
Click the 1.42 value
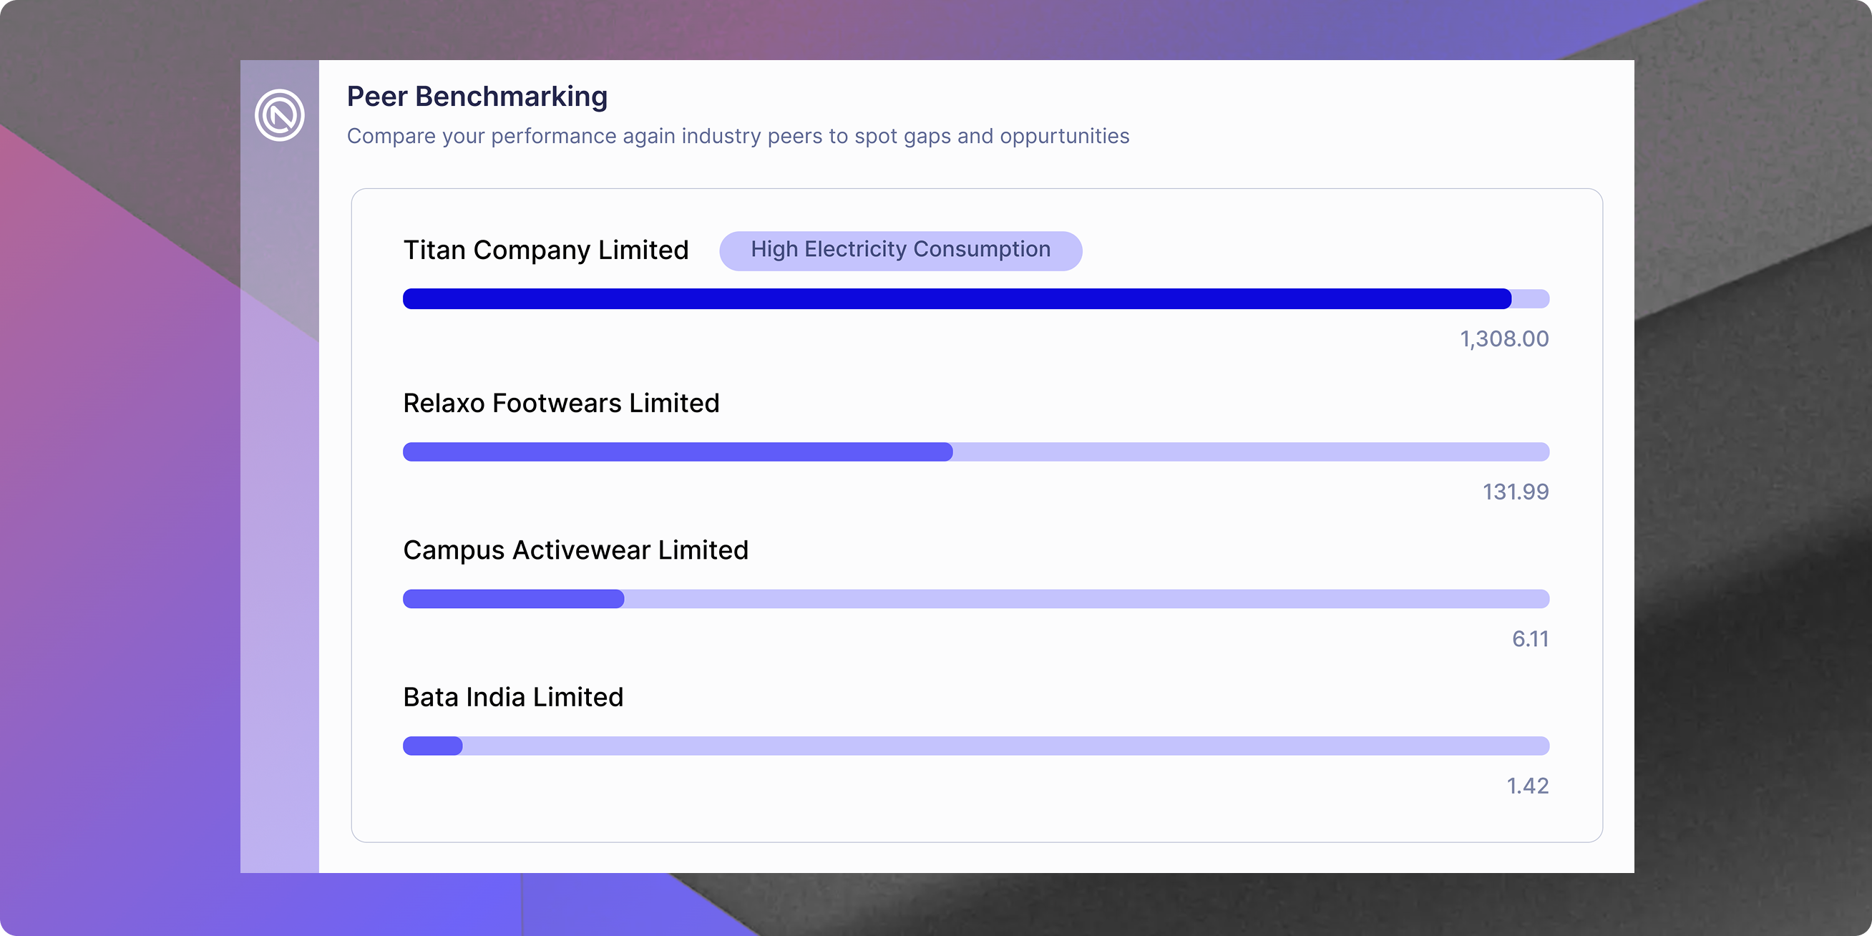[x=1527, y=786]
